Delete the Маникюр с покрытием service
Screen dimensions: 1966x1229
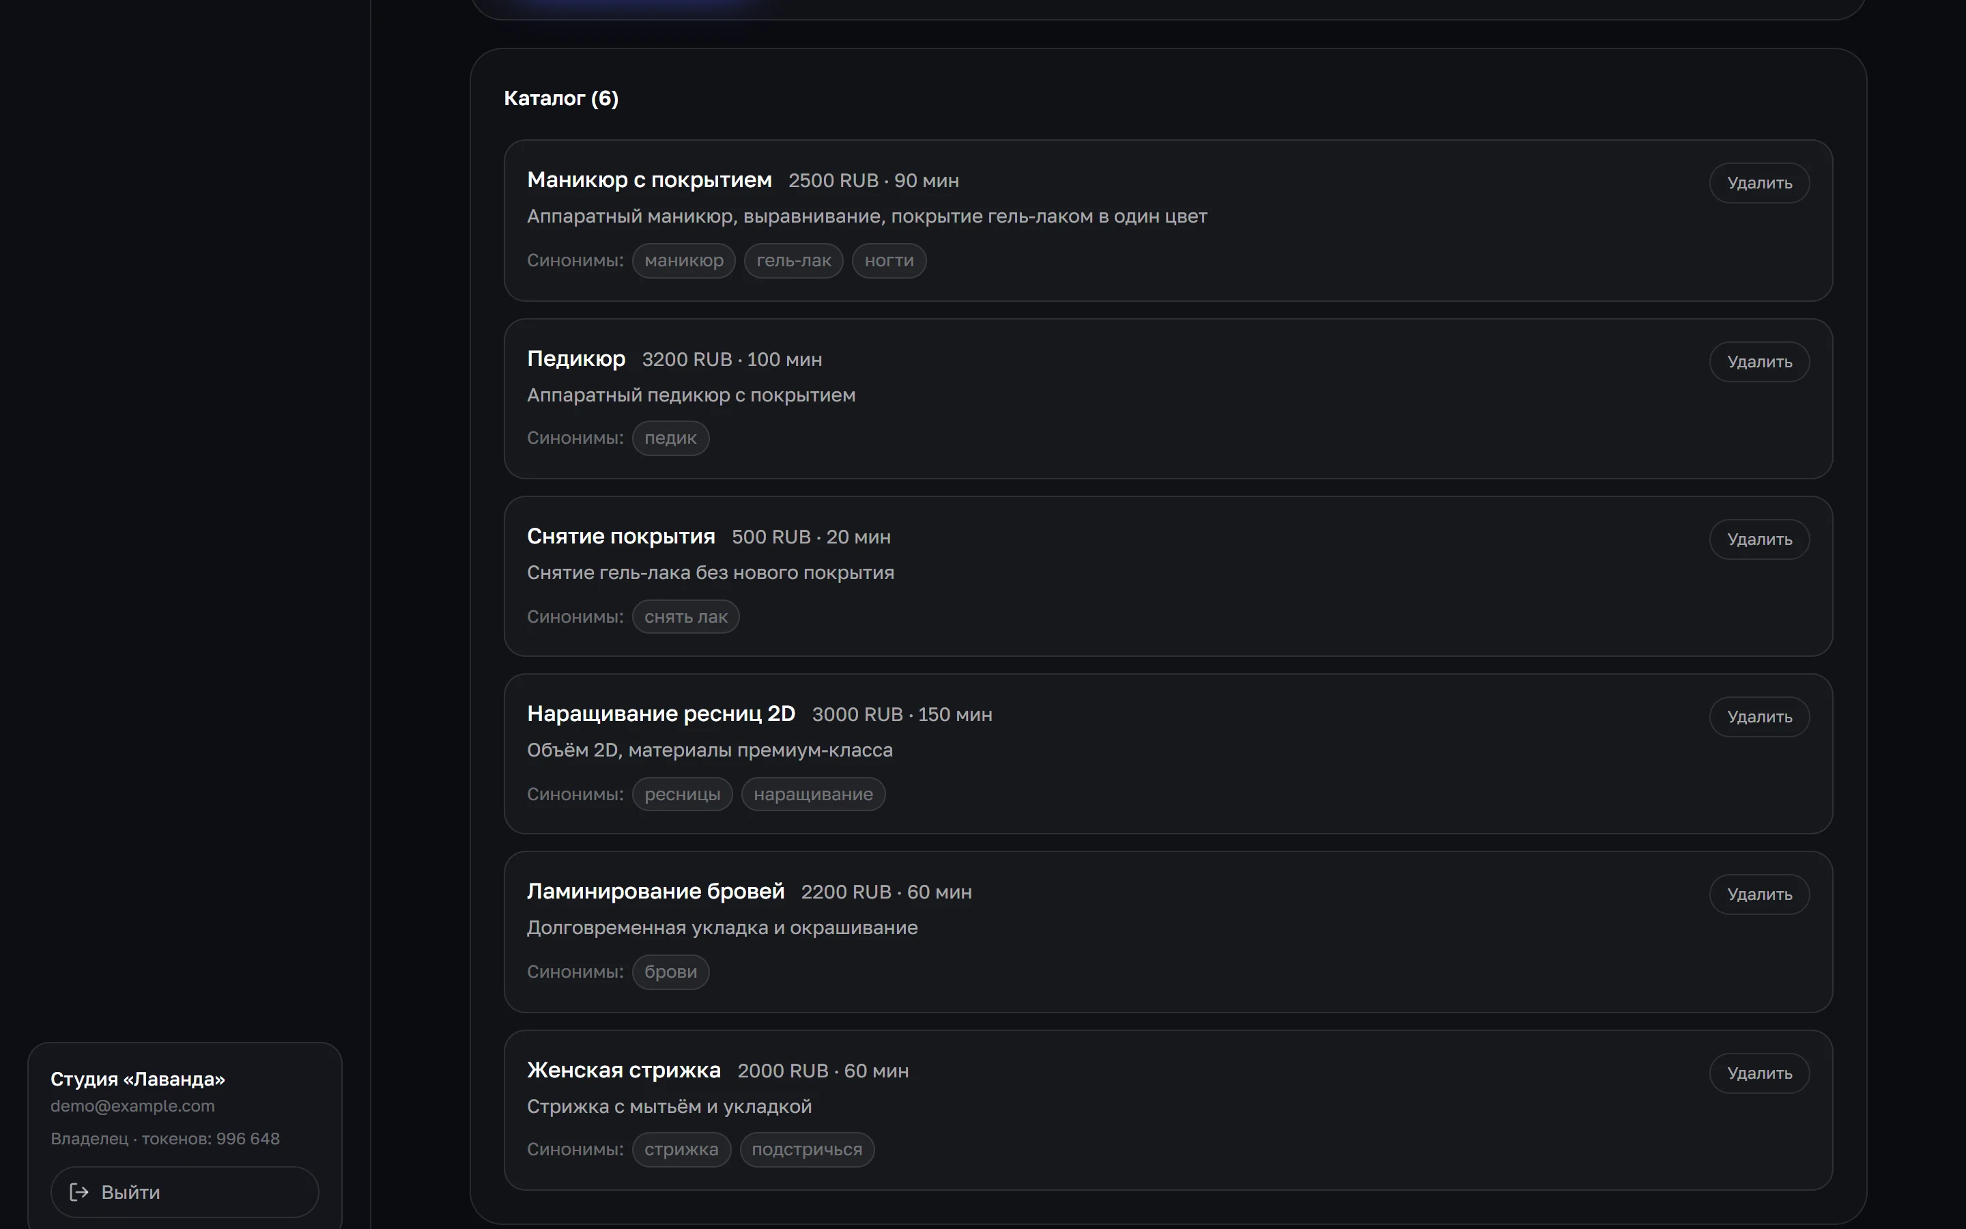pos(1759,183)
